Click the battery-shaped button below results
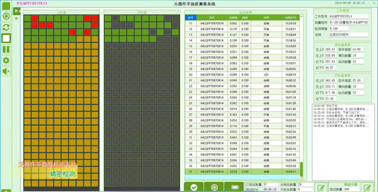378x192 pixels. coord(234,187)
